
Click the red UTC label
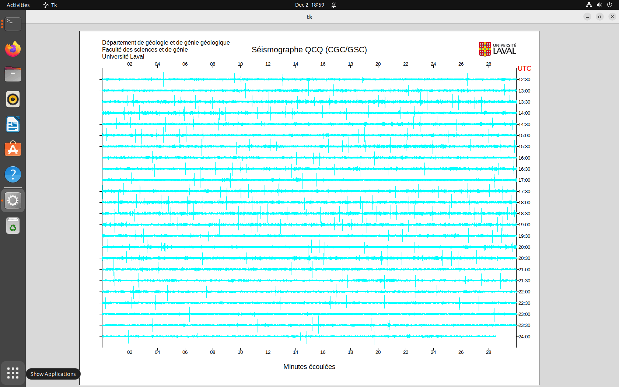(x=524, y=69)
